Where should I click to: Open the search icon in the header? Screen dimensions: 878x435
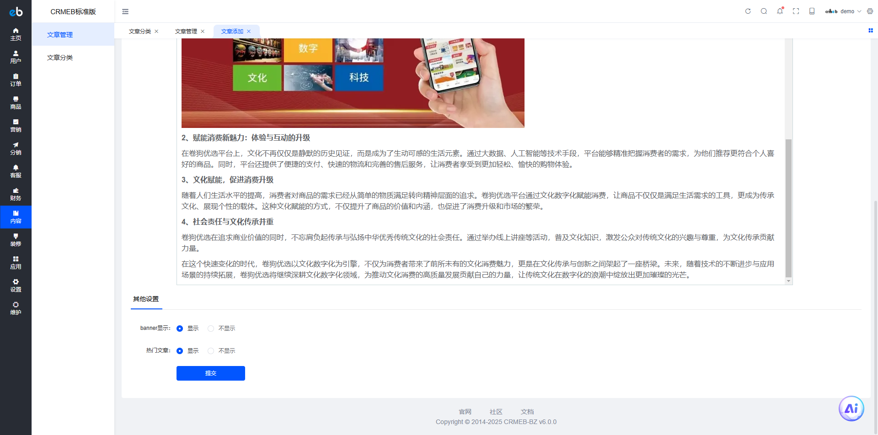tap(764, 11)
